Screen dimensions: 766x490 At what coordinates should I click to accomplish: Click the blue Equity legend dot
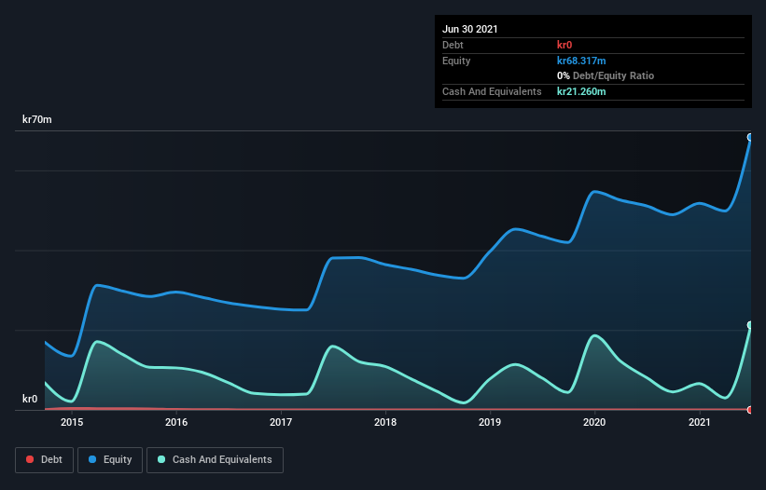94,459
